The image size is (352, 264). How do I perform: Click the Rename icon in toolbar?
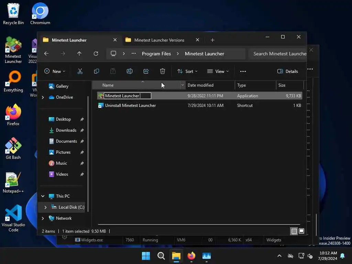(x=130, y=71)
